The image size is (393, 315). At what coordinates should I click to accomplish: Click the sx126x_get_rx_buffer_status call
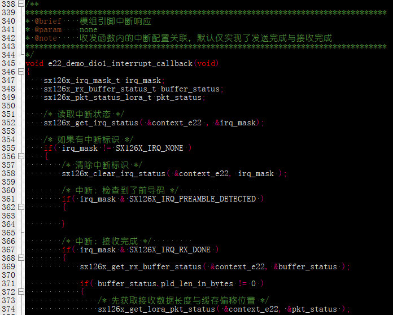(141, 267)
